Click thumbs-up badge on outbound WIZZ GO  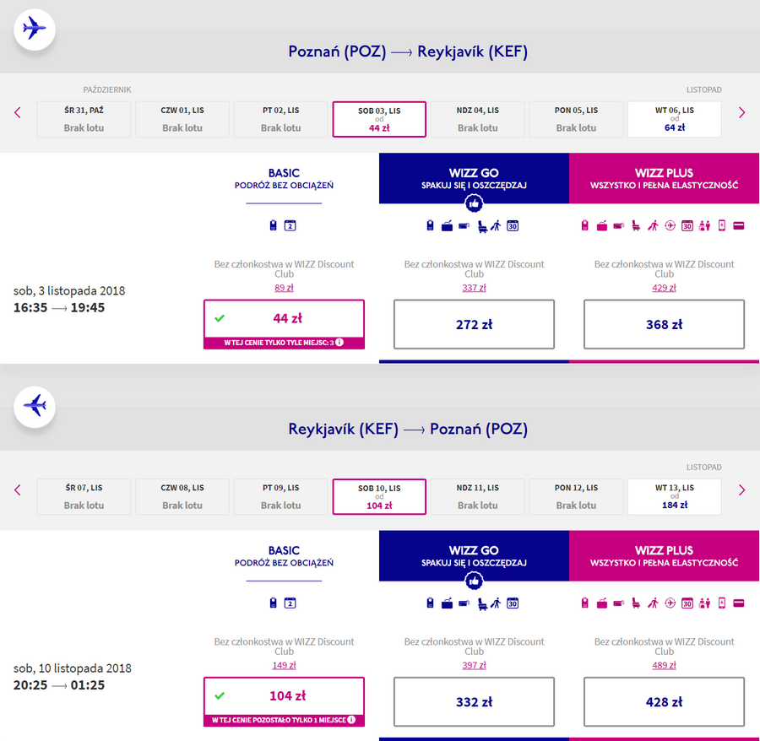[474, 203]
